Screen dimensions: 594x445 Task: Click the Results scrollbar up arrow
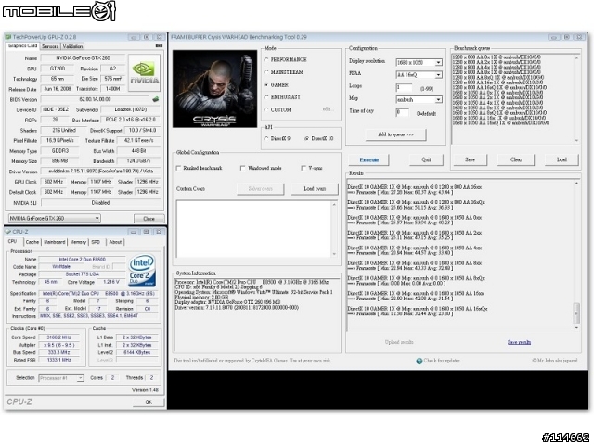[x=576, y=184]
